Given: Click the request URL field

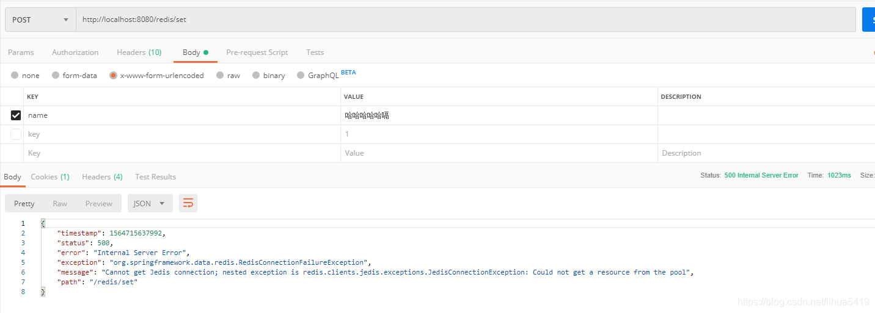Looking at the screenshot, I should pyautogui.click(x=466, y=20).
